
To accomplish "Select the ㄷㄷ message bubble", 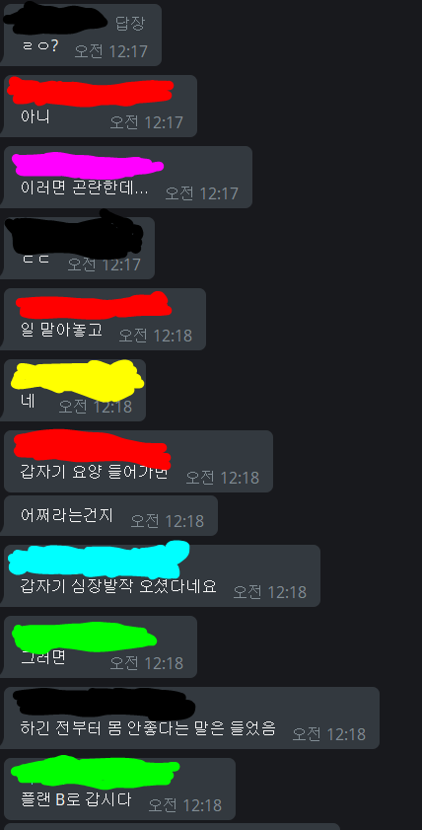I will tap(78, 248).
